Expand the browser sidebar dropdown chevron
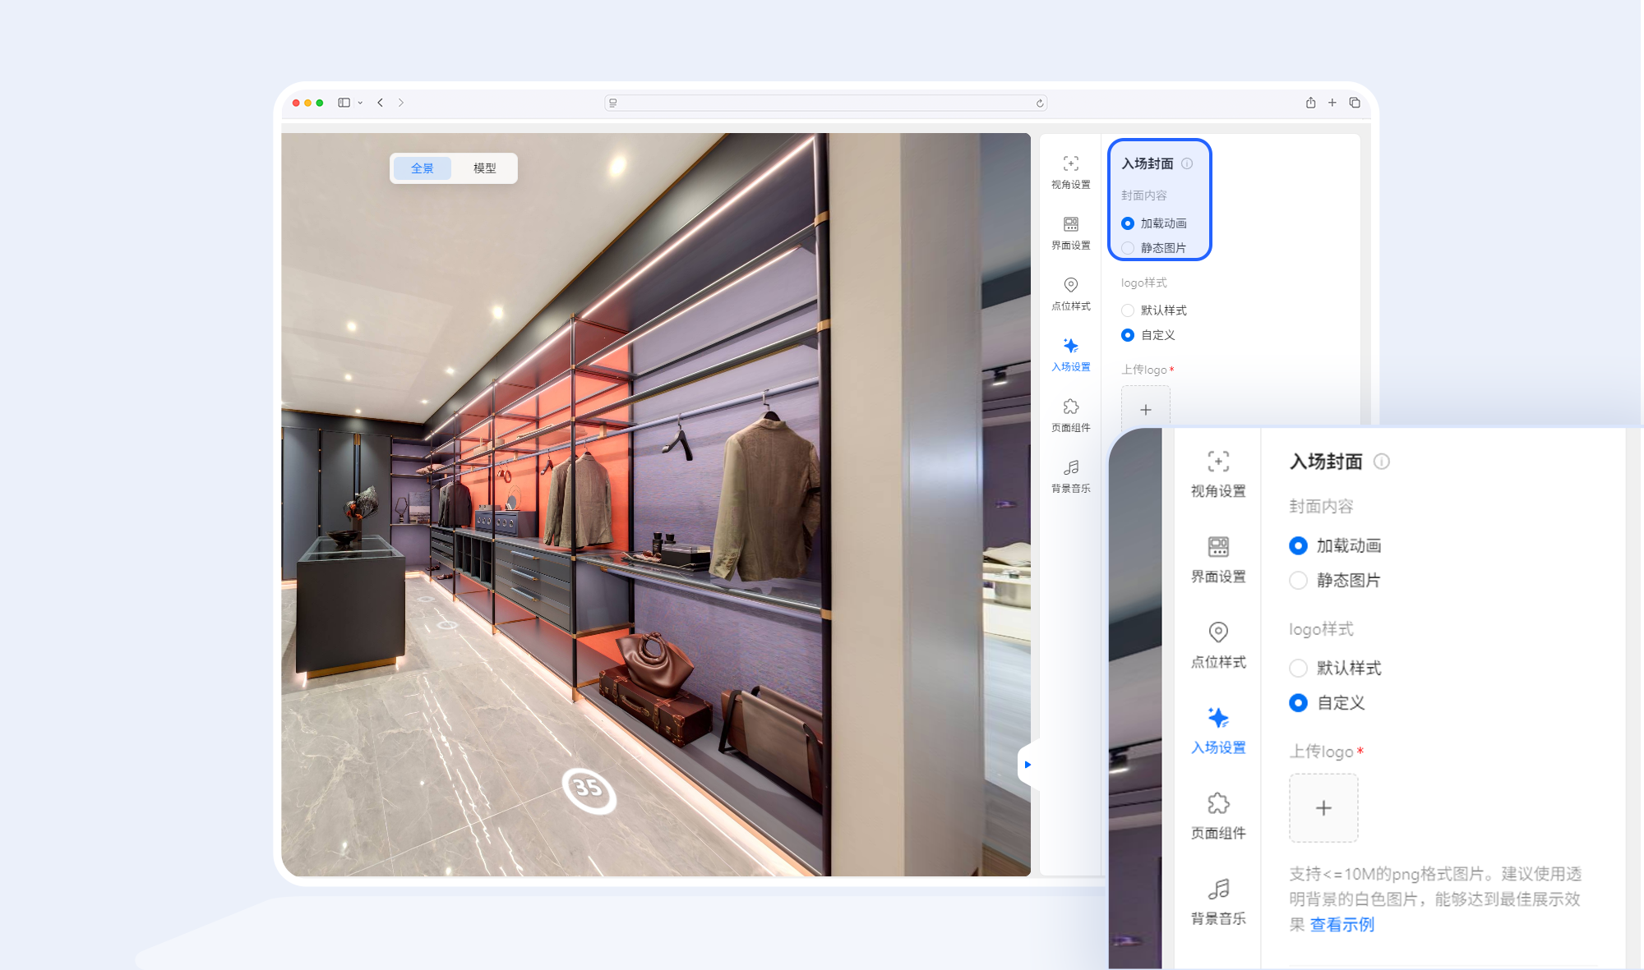 coord(360,103)
